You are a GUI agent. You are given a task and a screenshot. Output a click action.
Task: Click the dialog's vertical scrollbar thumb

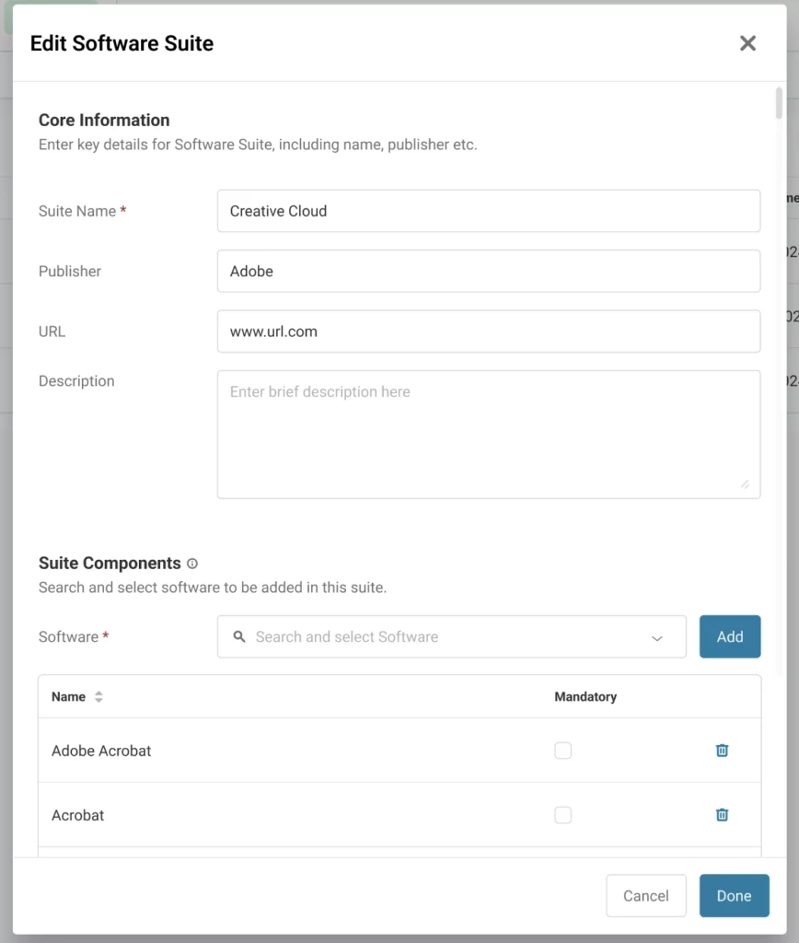[x=779, y=103]
